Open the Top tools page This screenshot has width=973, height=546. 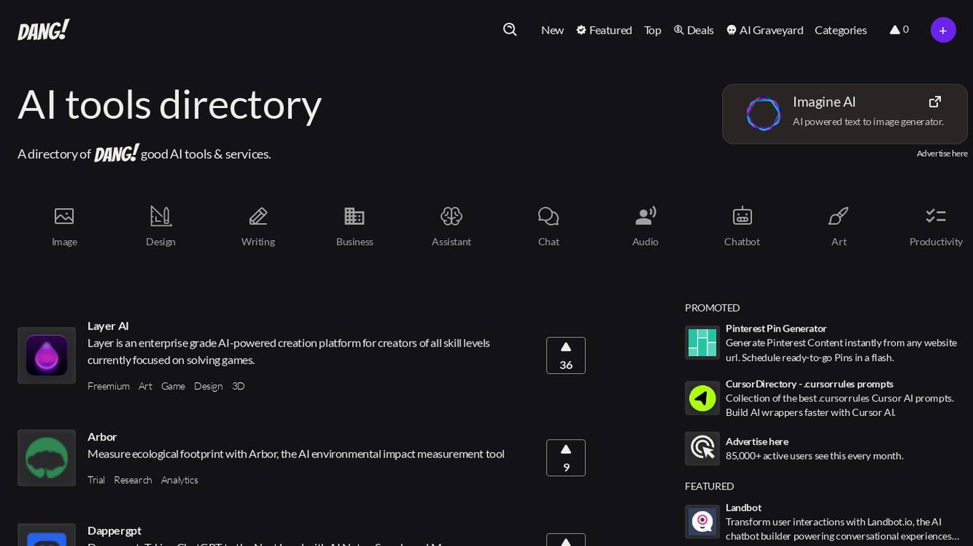652,30
